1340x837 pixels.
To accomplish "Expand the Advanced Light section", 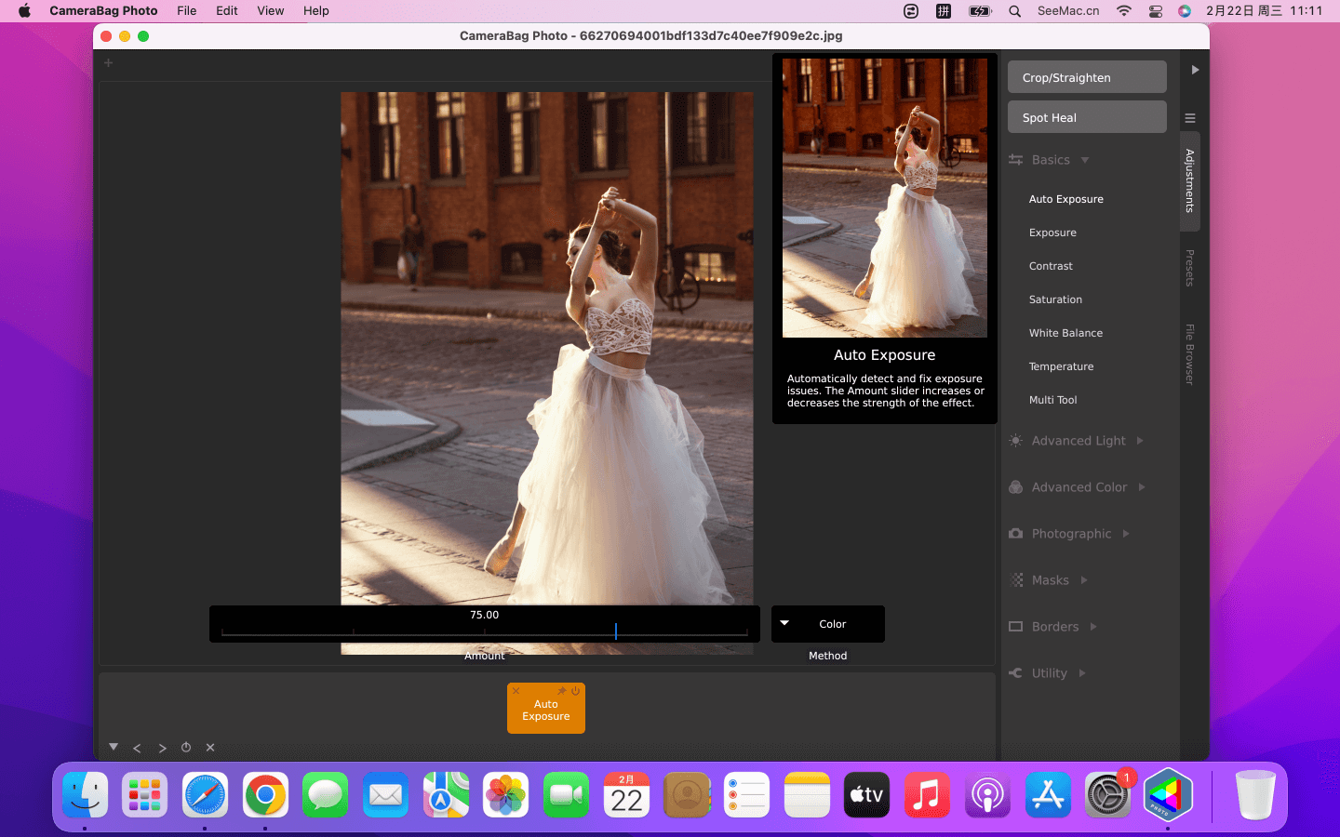I will [x=1079, y=441].
